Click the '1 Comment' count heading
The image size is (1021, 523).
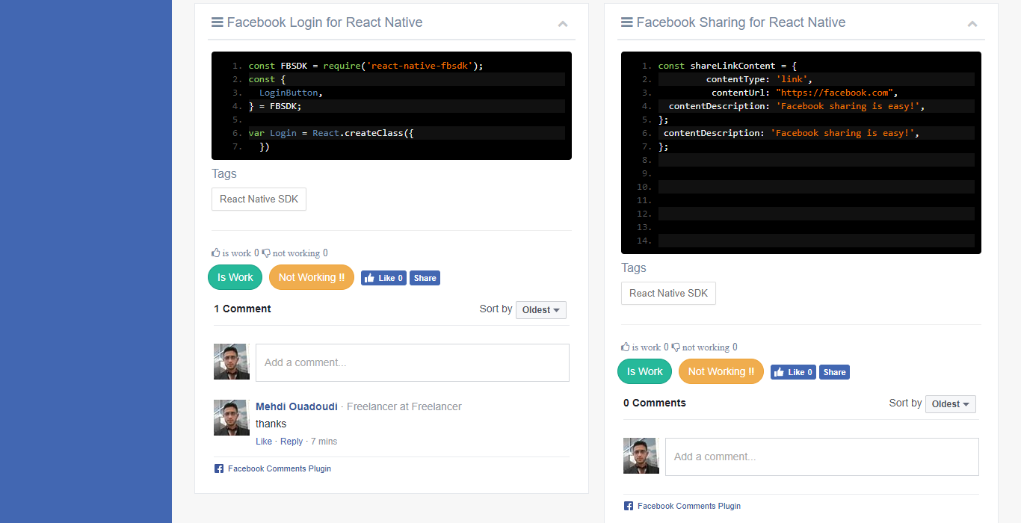[x=242, y=309]
